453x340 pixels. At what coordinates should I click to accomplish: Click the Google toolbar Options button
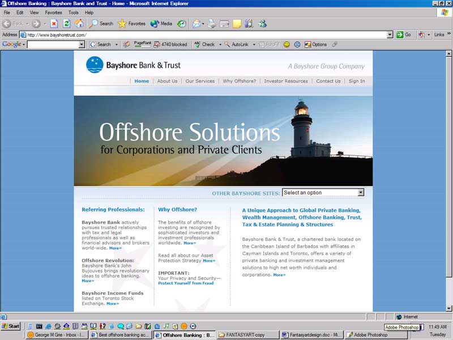click(x=315, y=44)
